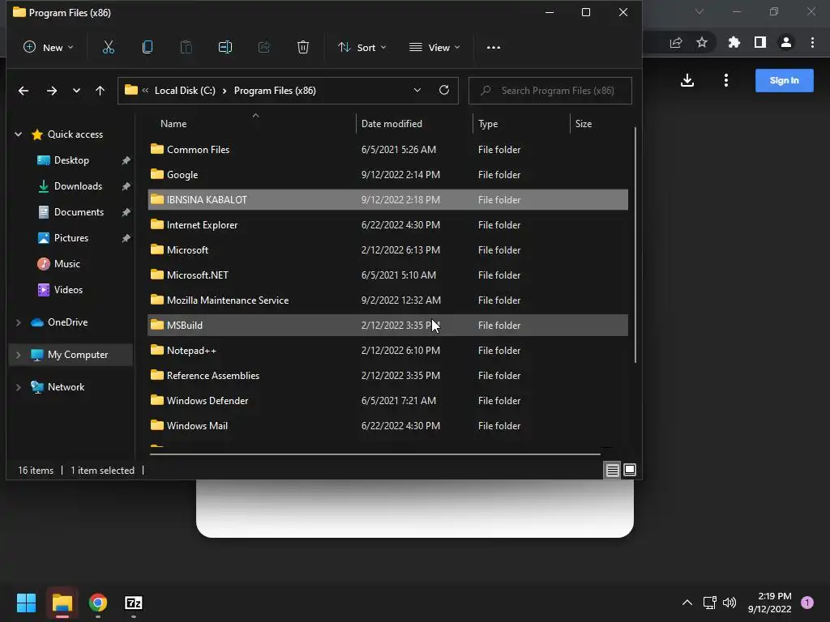Image resolution: width=830 pixels, height=622 pixels.
Task: Switch to large thumbnails view in status bar
Action: pyautogui.click(x=630, y=470)
